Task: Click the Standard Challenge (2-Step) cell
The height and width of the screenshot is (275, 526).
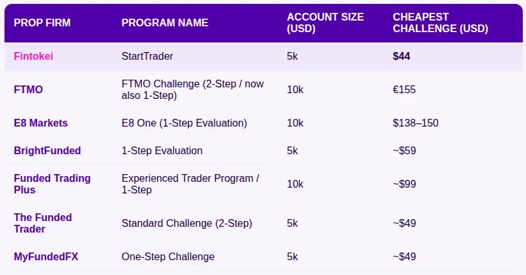Action: coord(187,223)
